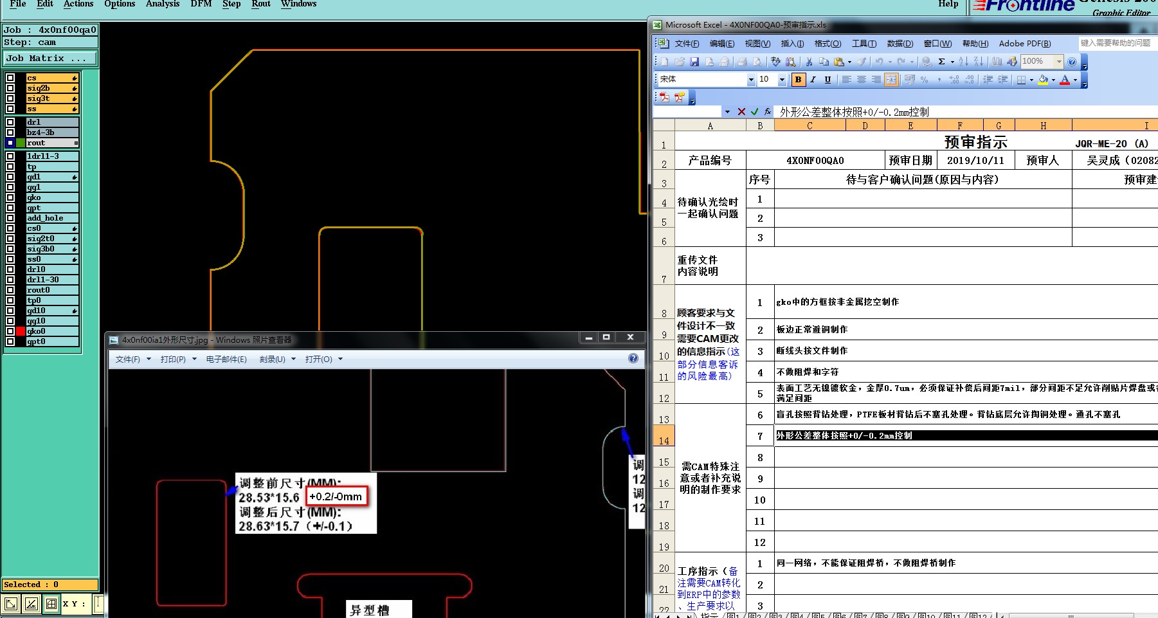The height and width of the screenshot is (618, 1158).
Task: Click the Excel formula bar text
Action: [855, 112]
